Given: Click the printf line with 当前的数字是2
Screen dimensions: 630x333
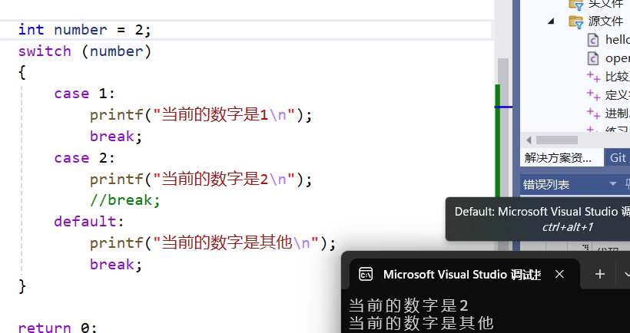Looking at the screenshot, I should click(201, 179).
